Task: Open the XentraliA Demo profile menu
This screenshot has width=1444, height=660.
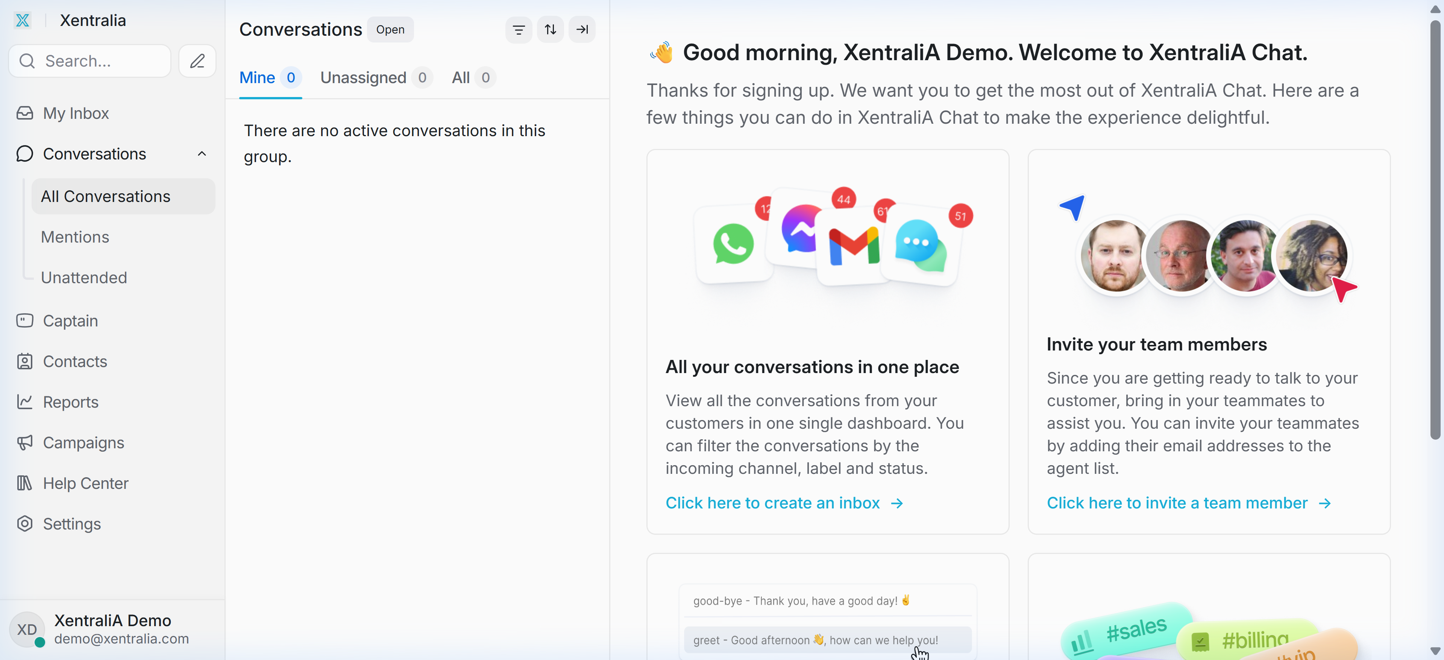Action: (112, 628)
